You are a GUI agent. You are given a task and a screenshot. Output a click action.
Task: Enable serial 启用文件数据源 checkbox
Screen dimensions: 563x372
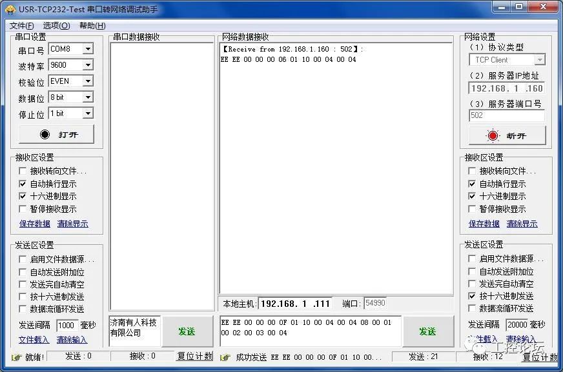pyautogui.click(x=23, y=259)
